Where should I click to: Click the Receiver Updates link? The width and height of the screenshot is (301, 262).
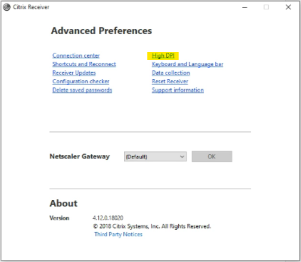(74, 73)
